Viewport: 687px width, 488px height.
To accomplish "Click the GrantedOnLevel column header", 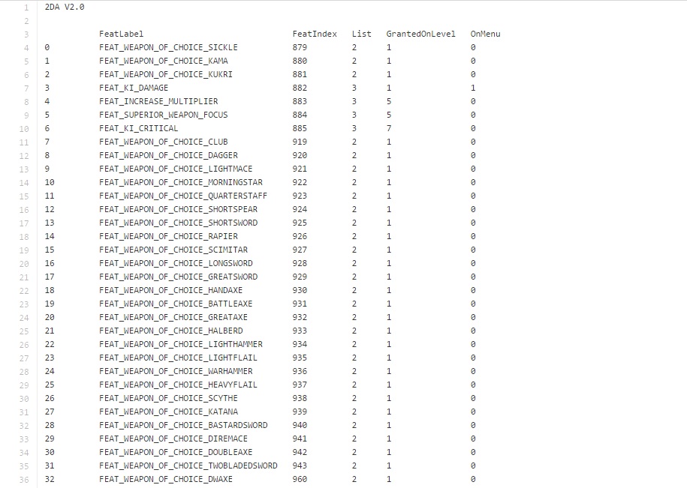I will [x=420, y=34].
